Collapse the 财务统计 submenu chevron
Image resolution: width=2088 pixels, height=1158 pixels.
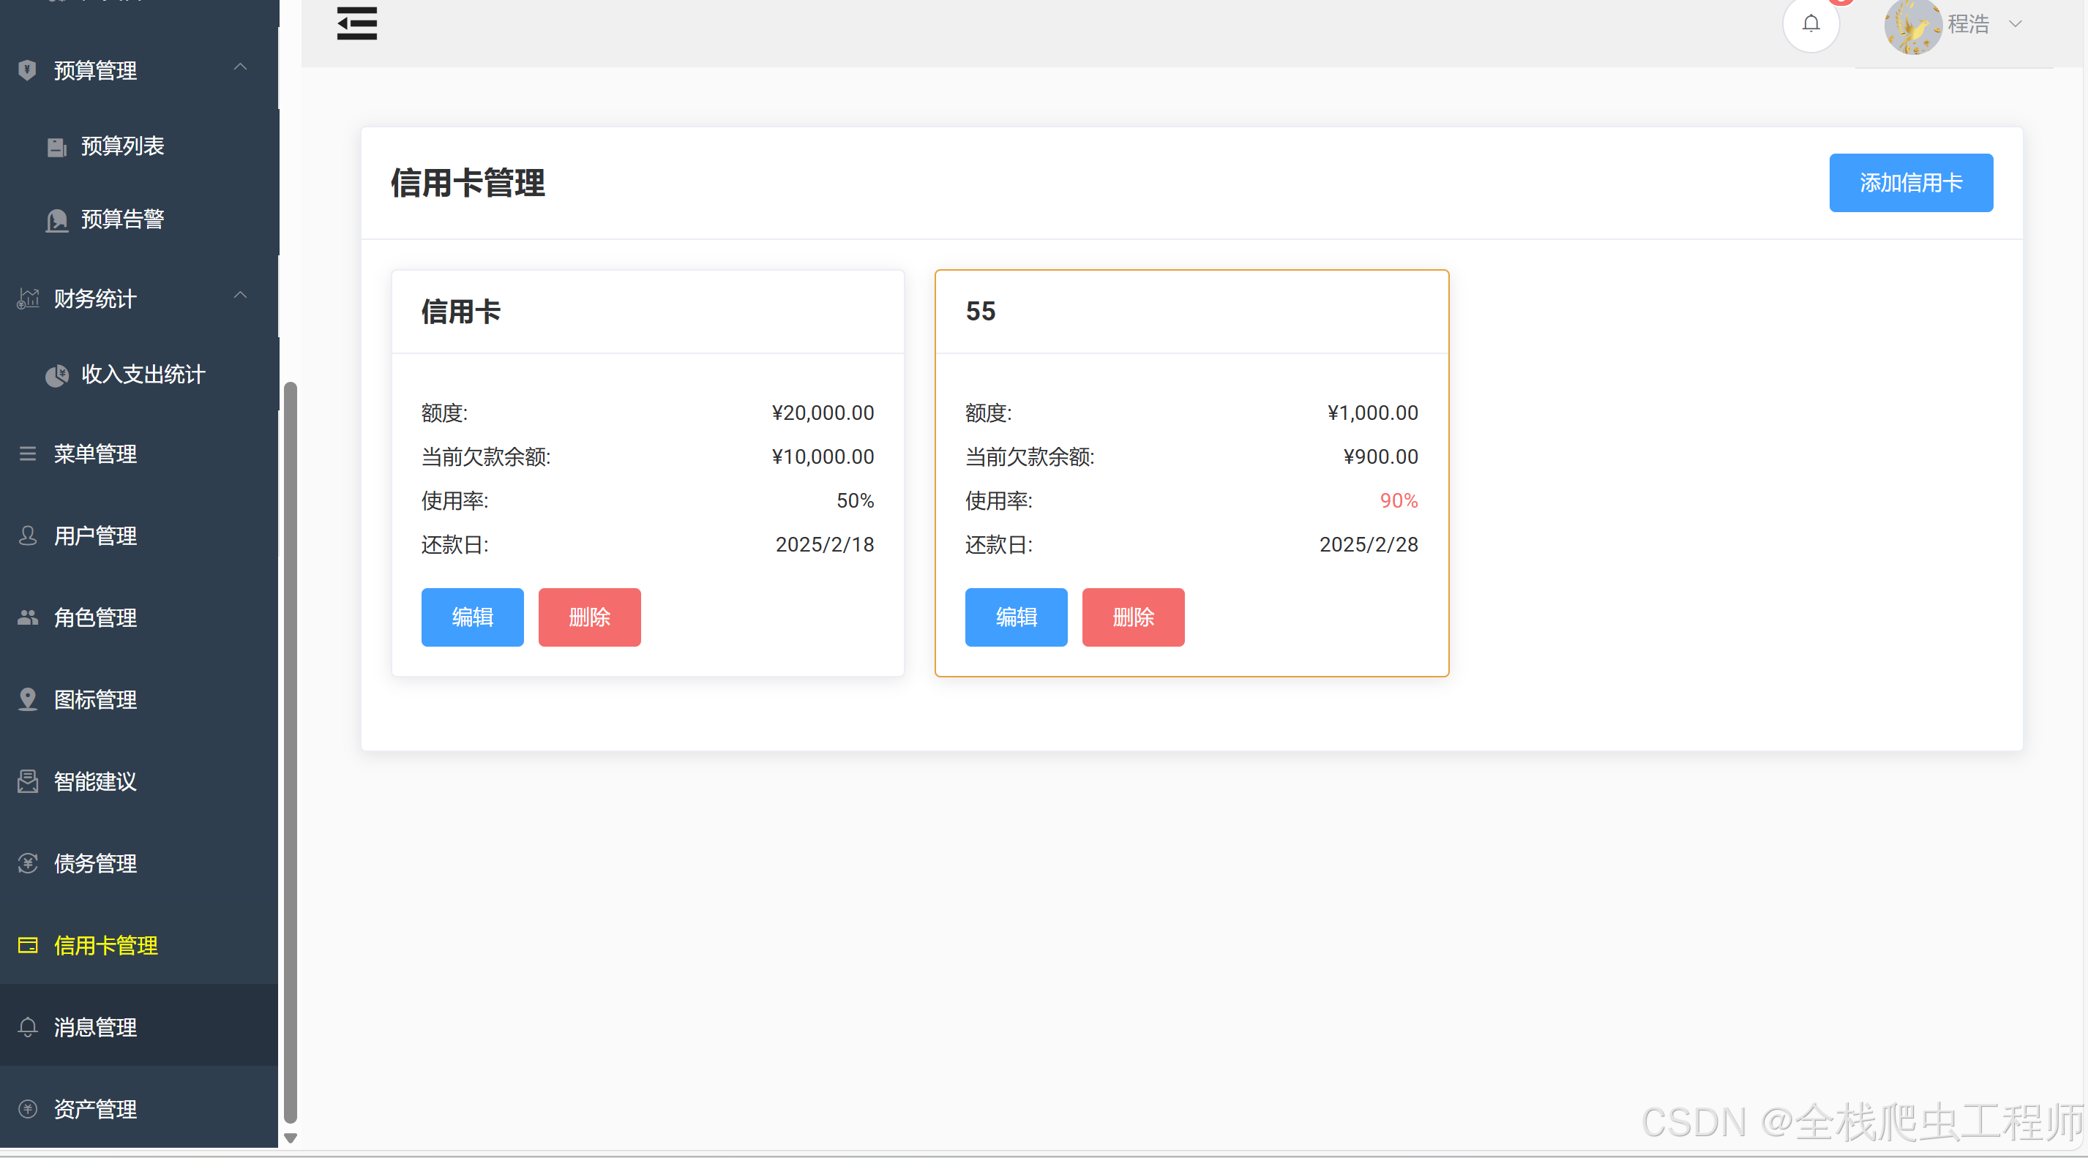click(x=240, y=296)
